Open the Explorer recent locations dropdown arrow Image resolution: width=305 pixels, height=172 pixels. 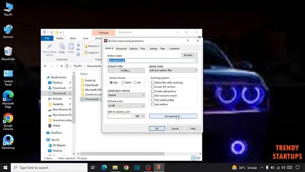57,66
